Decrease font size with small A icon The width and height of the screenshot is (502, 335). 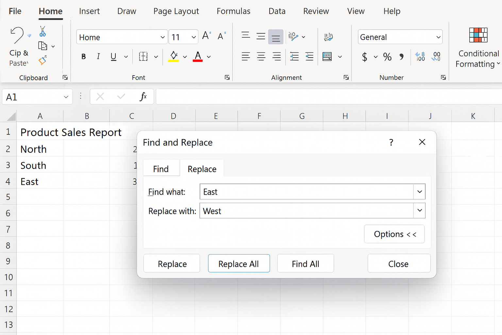pyautogui.click(x=221, y=36)
